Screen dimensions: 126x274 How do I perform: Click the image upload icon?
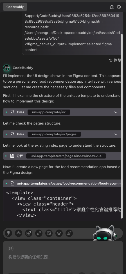pos(49,233)
